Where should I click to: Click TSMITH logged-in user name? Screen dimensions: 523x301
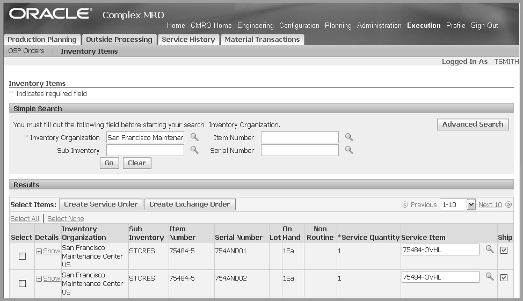[x=507, y=61]
